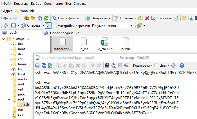Open editor preferences gear
Screen dimensions: 197x119
[x=174, y=66]
